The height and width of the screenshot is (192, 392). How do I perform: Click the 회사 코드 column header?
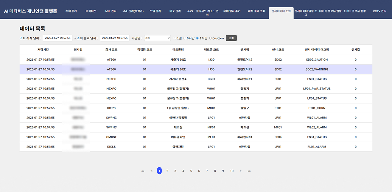pyautogui.click(x=111, y=50)
